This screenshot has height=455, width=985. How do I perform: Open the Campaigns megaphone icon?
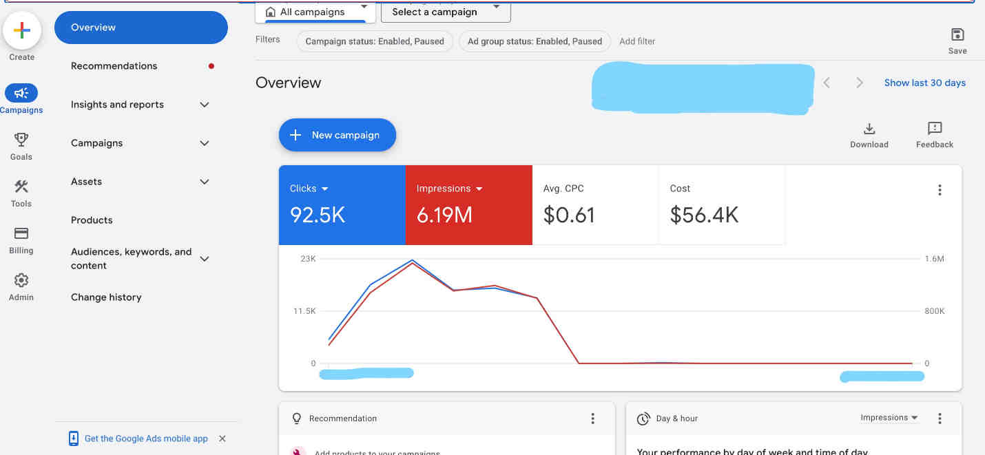point(21,93)
